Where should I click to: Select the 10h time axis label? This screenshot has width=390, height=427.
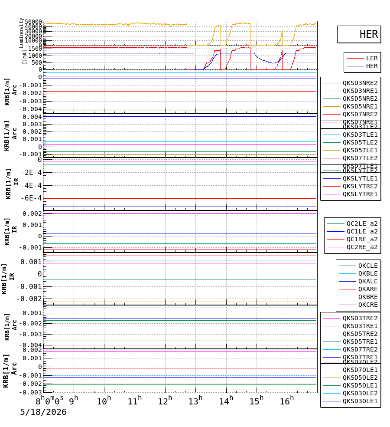[x=104, y=401]
